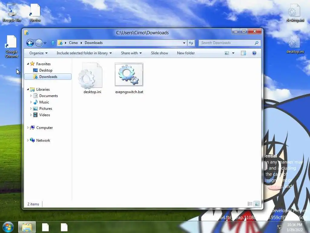This screenshot has width=310, height=233.
Task: Select top desktop.ini icon on desktop
Action: point(295,13)
